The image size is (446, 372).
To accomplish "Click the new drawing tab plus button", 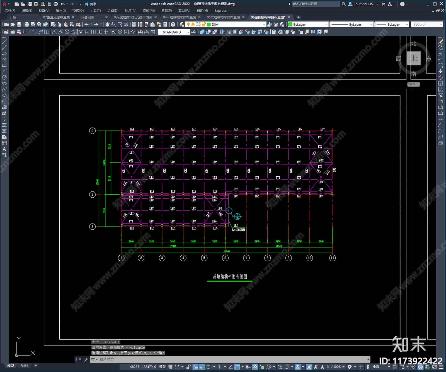I will click(x=298, y=17).
